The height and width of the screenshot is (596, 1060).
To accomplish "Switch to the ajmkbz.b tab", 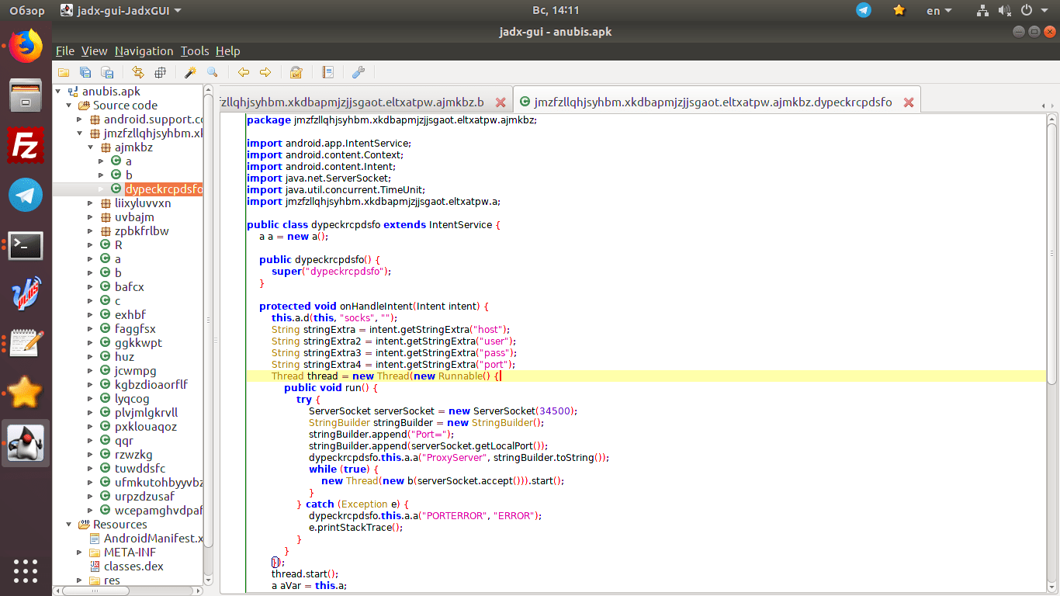I will [352, 102].
